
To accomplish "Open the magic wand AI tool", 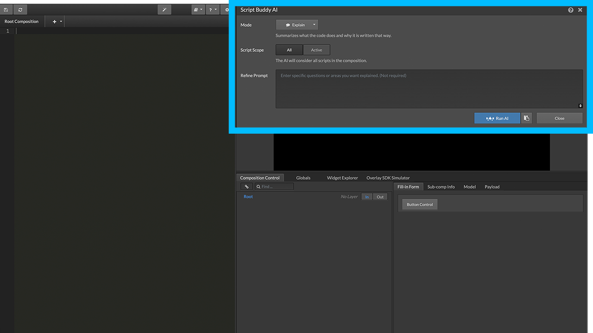I will [164, 10].
